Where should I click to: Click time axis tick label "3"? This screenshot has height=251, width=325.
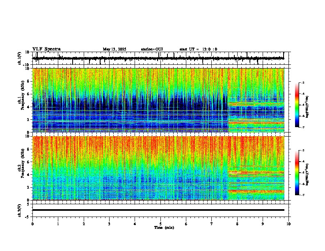pyautogui.click(x=109, y=224)
